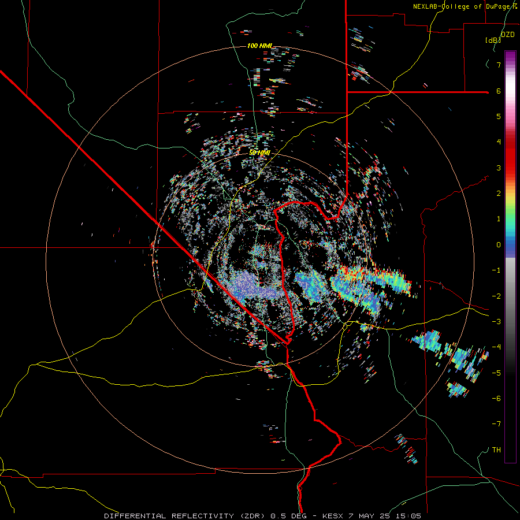Click the scale label "7"

pos(499,65)
